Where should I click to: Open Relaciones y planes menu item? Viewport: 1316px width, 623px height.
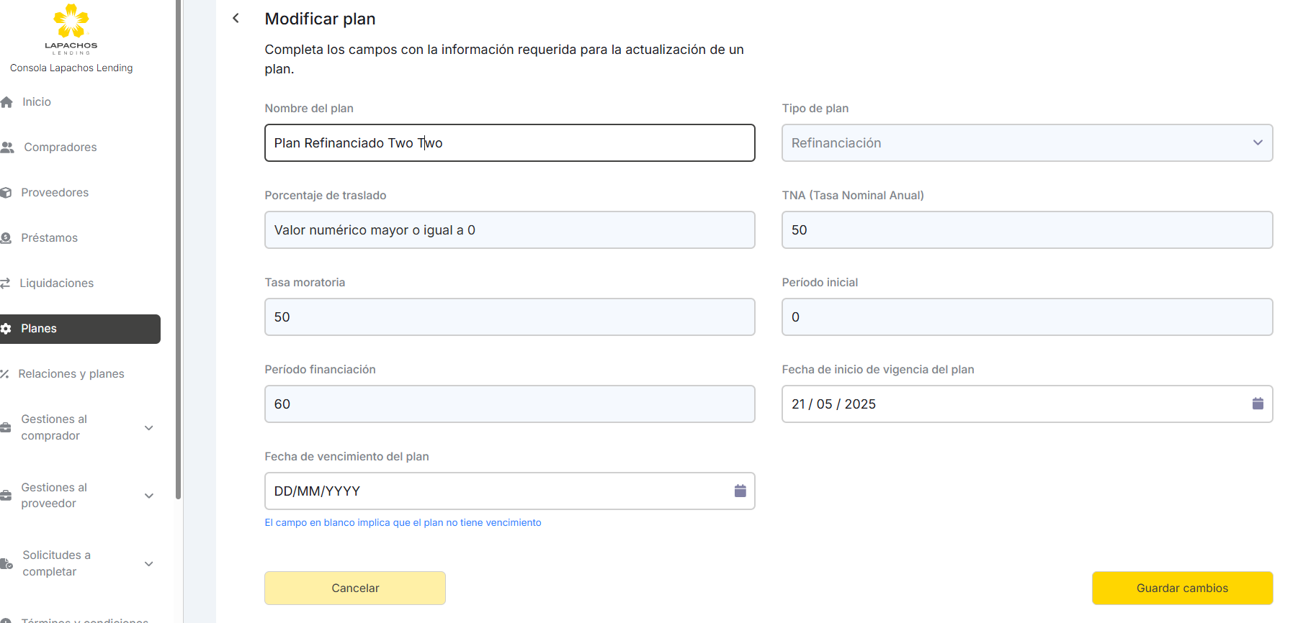(71, 374)
